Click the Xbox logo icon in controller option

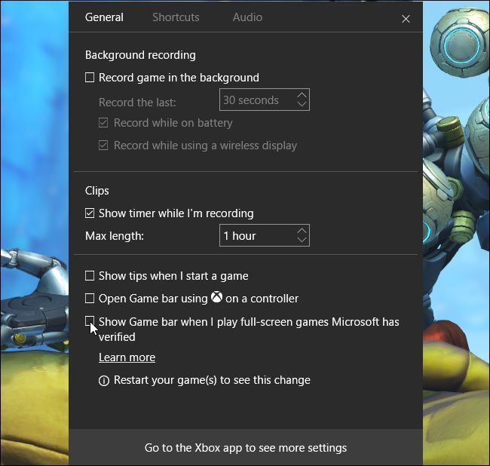[216, 297]
